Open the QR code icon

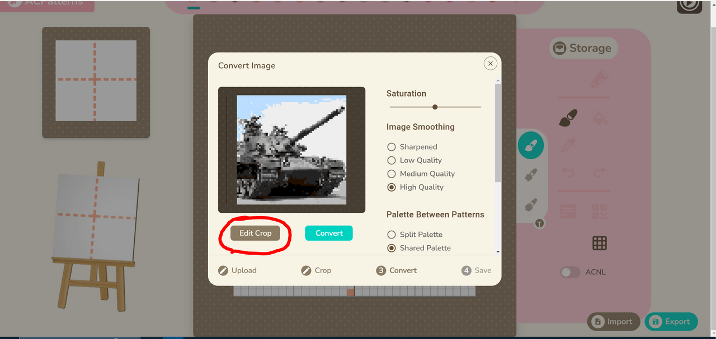coord(600,212)
